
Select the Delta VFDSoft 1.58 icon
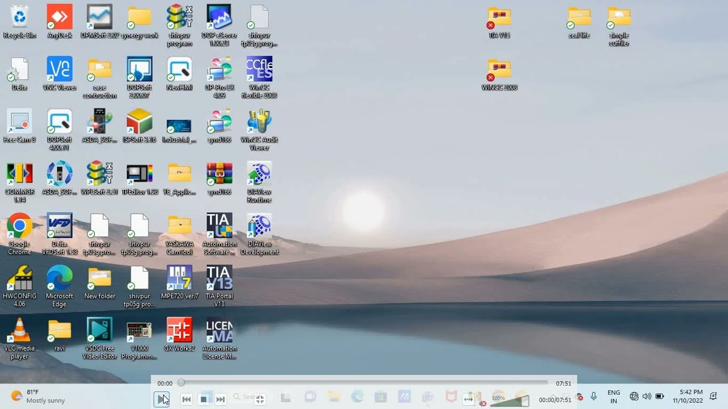[x=60, y=235]
